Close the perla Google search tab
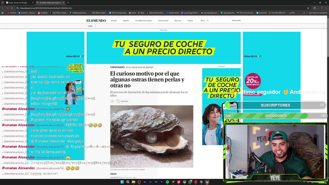 point(33,3)
